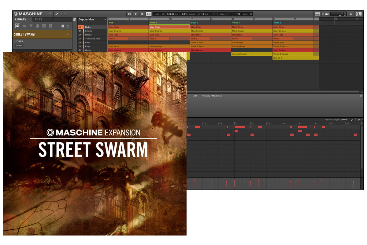Select the D1 Toms And Perc group
The height and width of the screenshot is (245, 367).
[93, 39]
